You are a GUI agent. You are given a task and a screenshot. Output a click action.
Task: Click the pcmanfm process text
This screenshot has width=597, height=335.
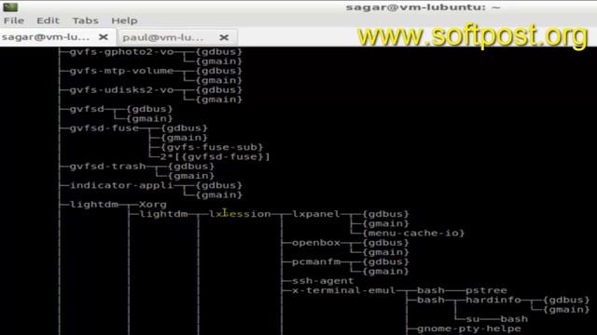coord(316,261)
